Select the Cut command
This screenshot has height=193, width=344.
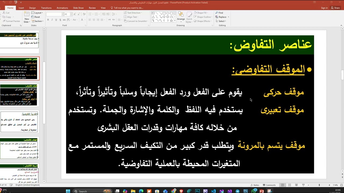[5, 13]
